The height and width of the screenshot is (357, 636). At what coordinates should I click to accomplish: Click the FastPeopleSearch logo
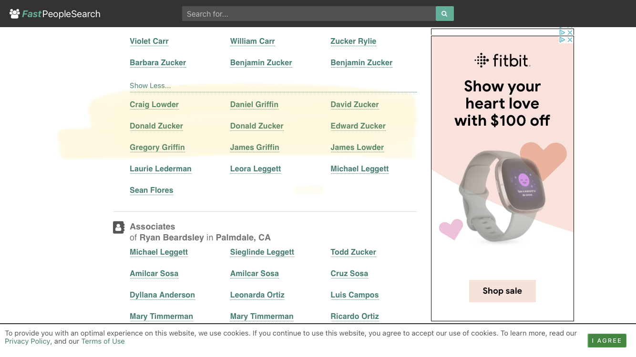pyautogui.click(x=55, y=14)
